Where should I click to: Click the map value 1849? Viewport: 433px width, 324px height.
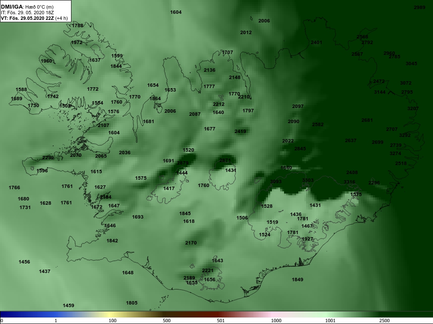click(297, 280)
